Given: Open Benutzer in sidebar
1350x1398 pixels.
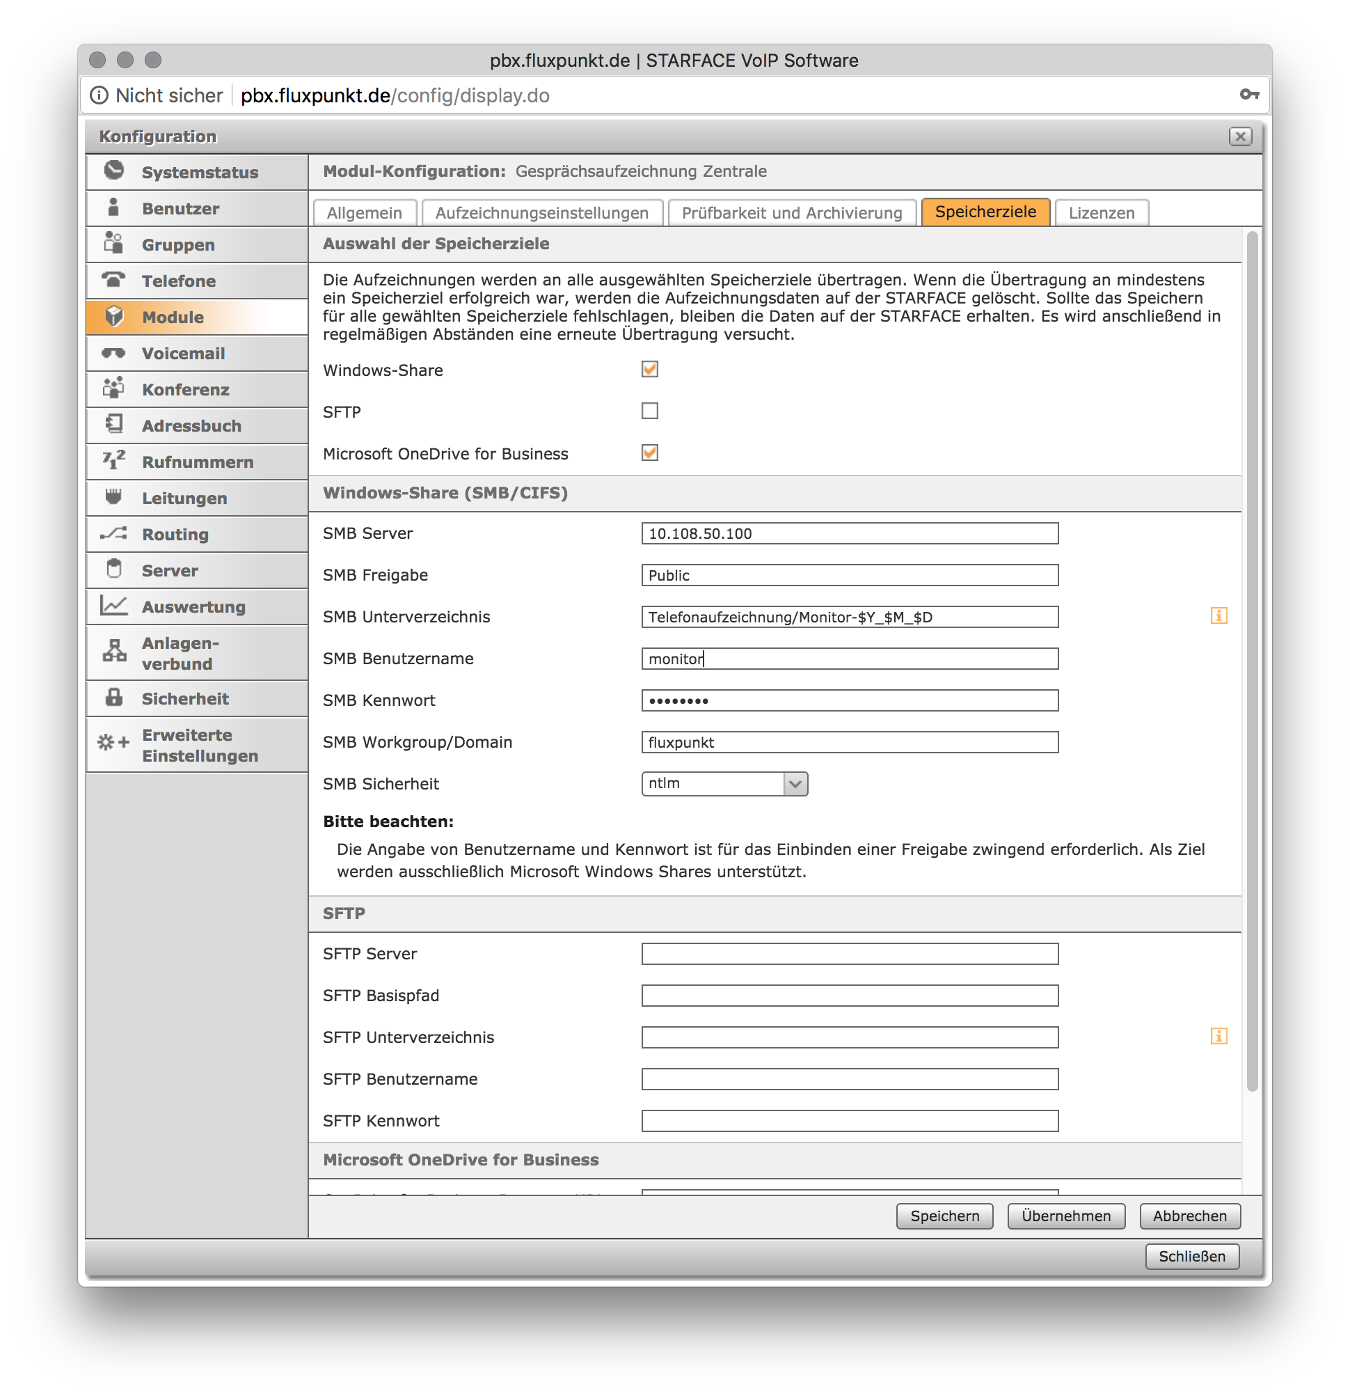Looking at the screenshot, I should (198, 208).
